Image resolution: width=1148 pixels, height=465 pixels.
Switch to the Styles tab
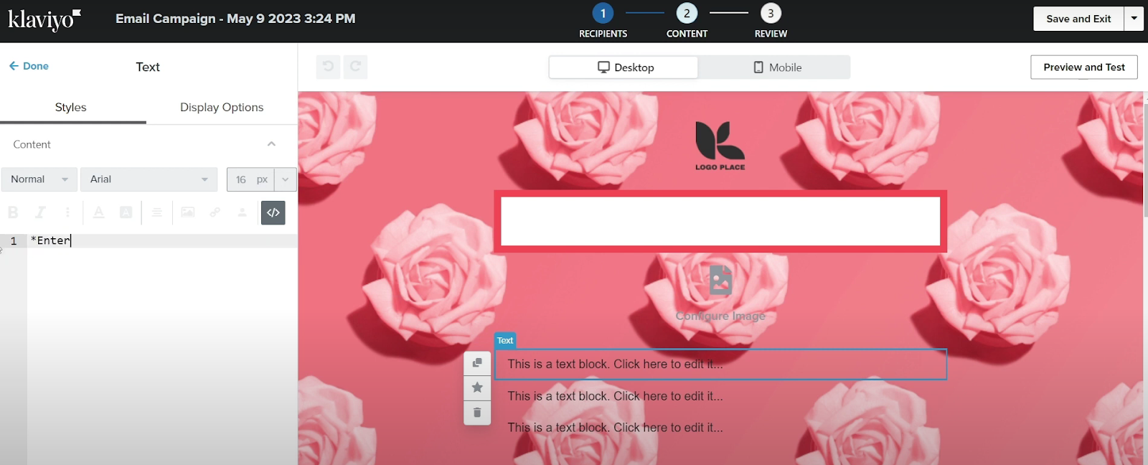pos(71,108)
